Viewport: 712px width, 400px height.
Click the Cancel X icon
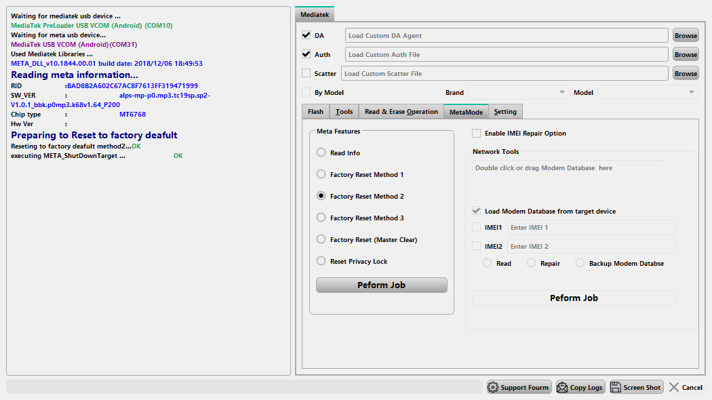674,387
